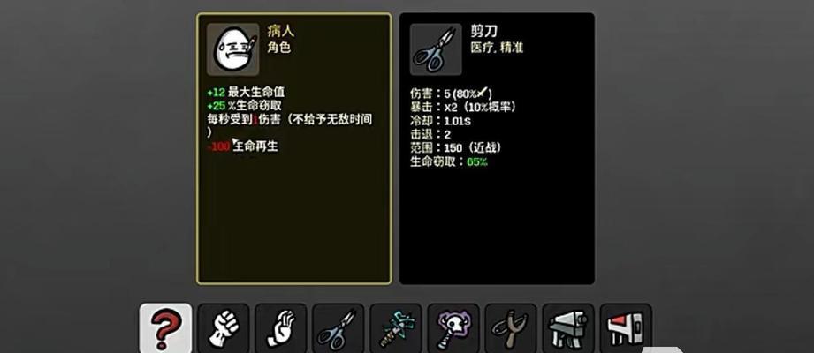
Task: Select the scissors weapon in bottom row
Action: tap(339, 328)
